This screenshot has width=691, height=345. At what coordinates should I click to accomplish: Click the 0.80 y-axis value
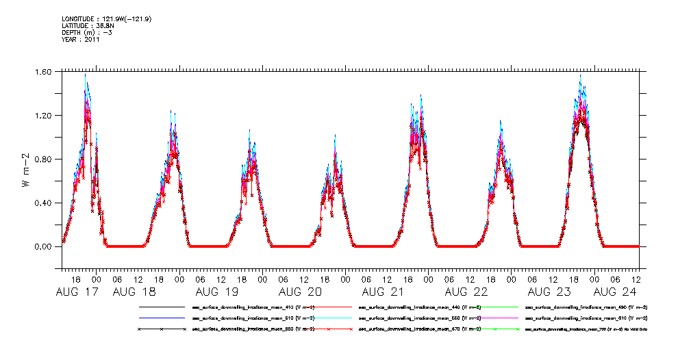tap(44, 159)
